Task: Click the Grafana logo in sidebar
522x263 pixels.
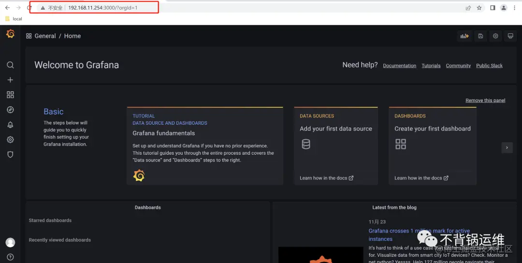Action: (x=10, y=33)
